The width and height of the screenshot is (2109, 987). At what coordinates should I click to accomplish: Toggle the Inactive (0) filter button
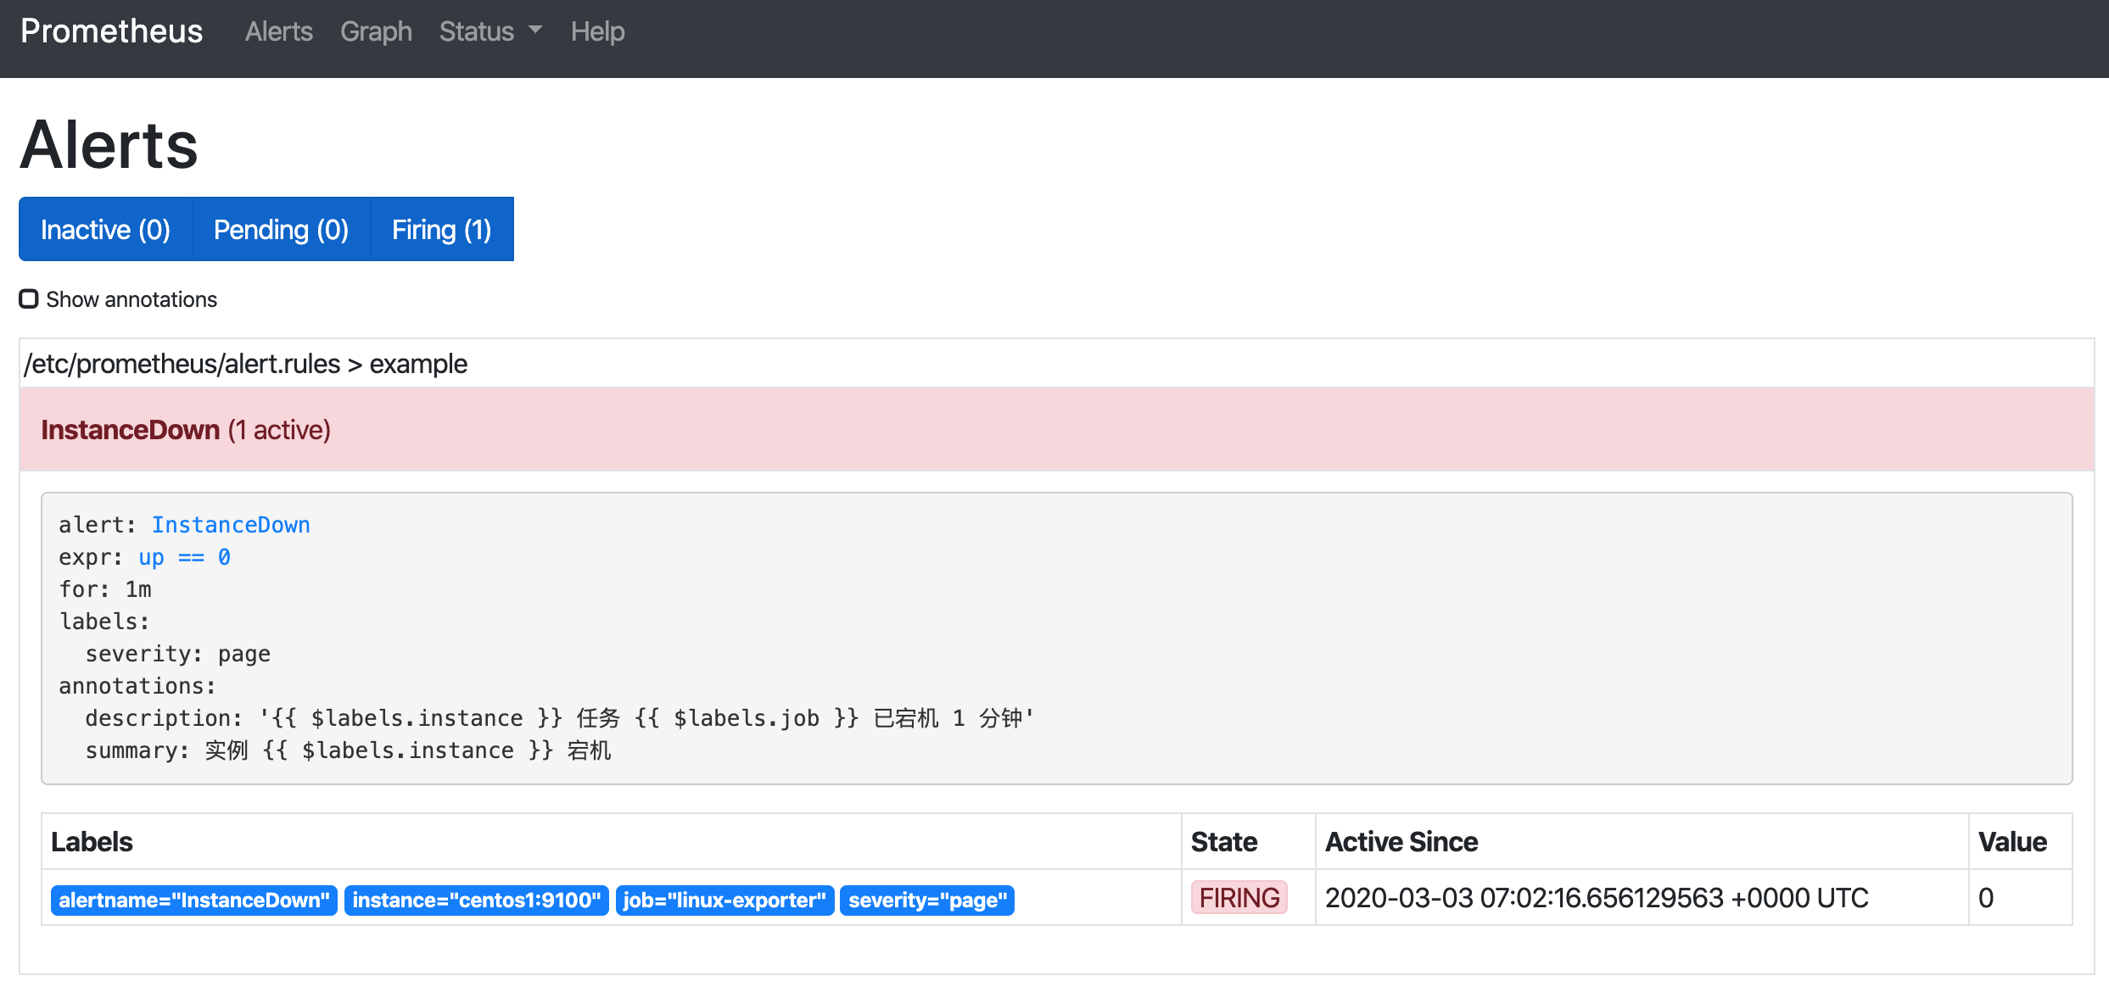[105, 229]
